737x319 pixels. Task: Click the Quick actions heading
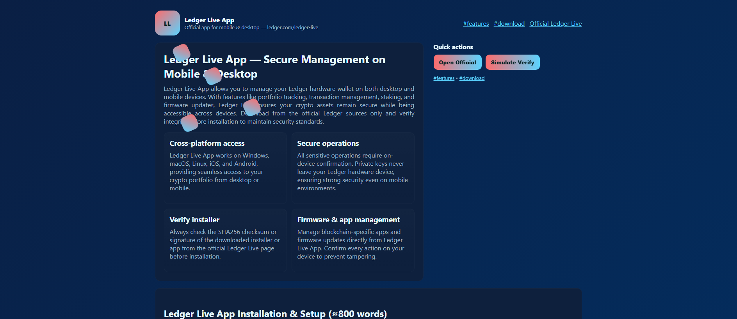pyautogui.click(x=453, y=47)
